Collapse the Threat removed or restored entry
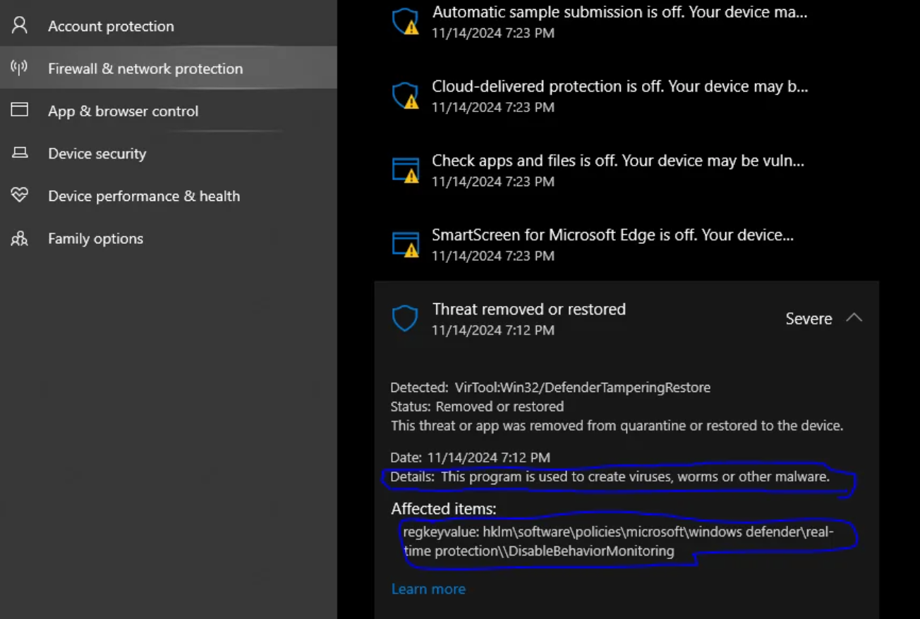The image size is (920, 619). (x=855, y=318)
